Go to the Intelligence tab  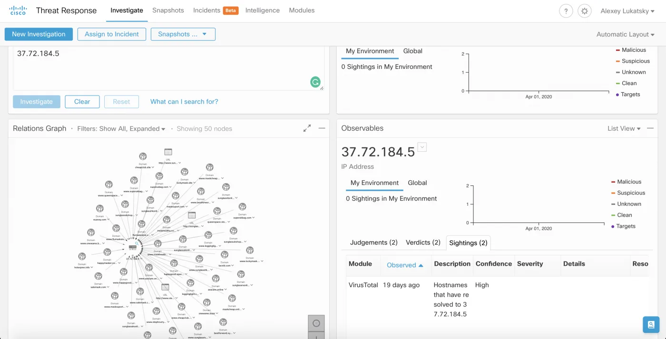(263, 10)
